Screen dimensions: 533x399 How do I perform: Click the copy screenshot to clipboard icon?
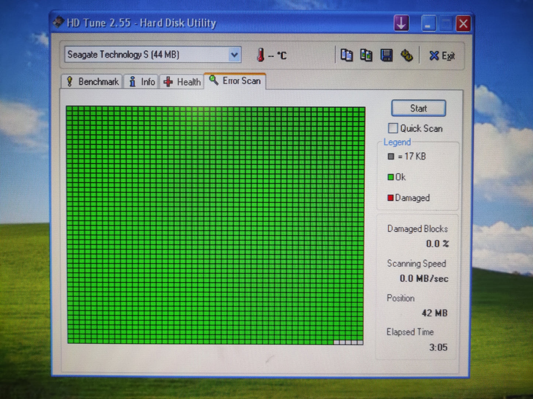point(366,55)
